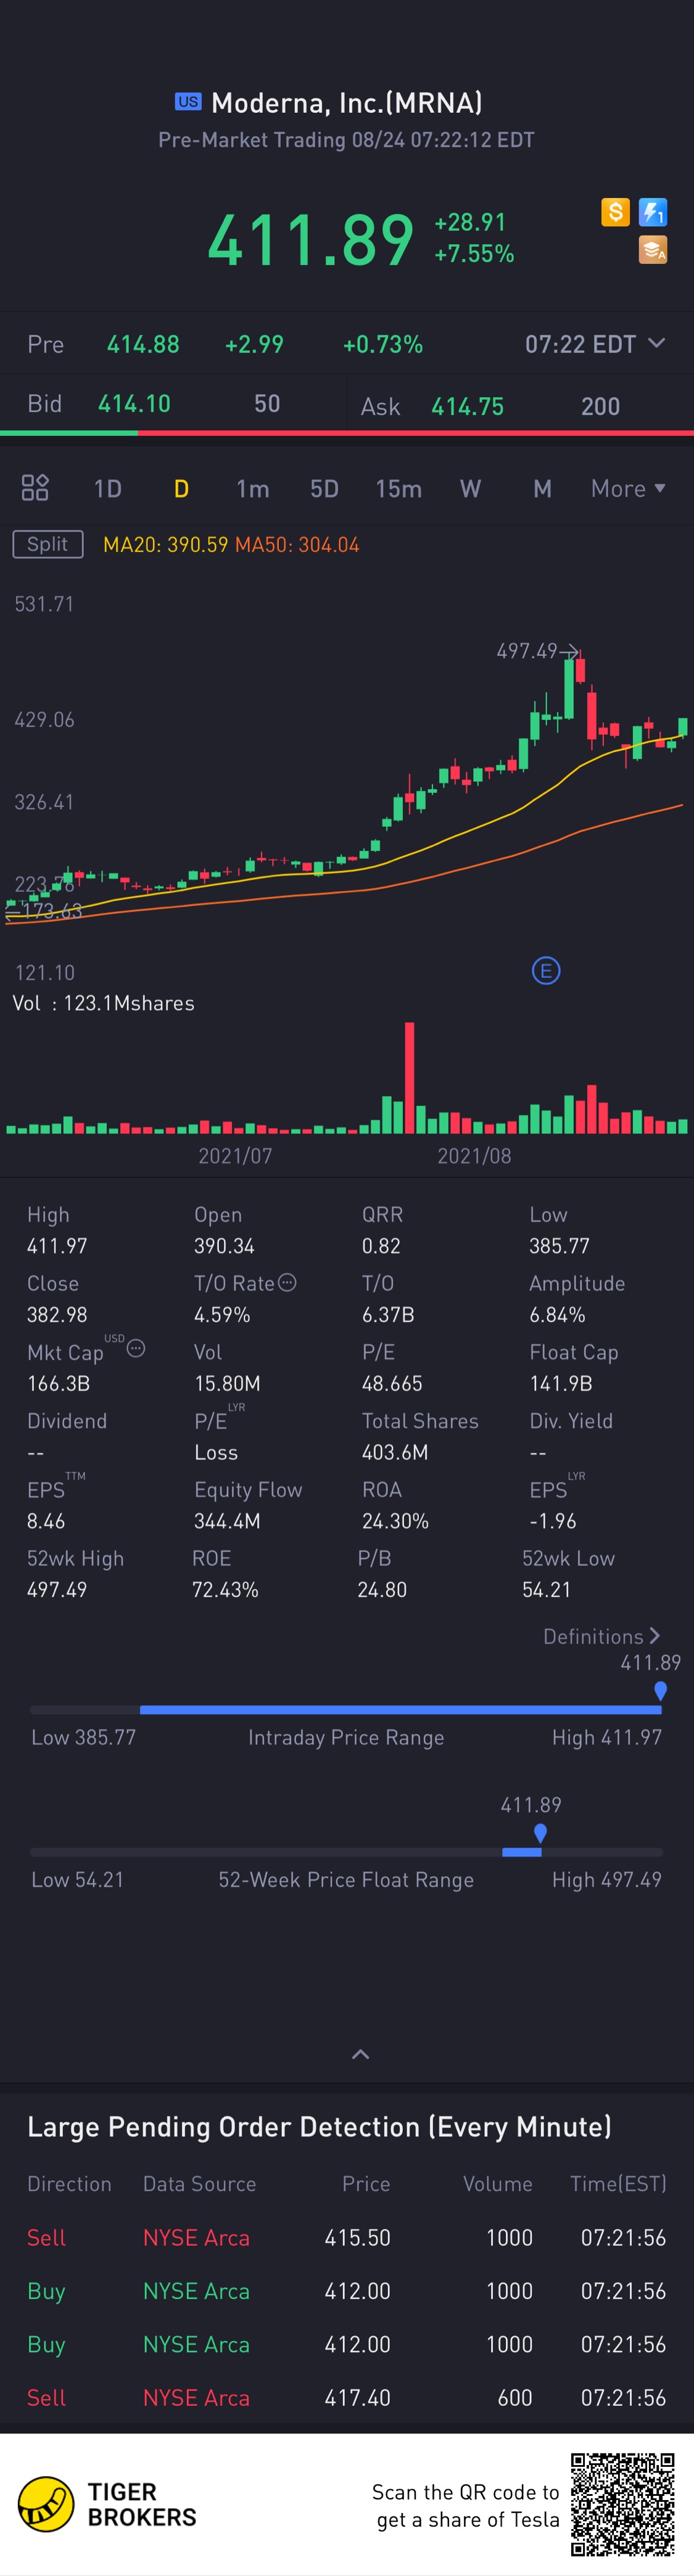Select the Sell order at 417.40
Viewport: 694px width, 2576px height.
click(347, 2398)
